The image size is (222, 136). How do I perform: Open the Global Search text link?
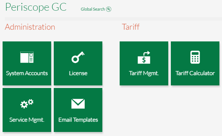pos(93,9)
